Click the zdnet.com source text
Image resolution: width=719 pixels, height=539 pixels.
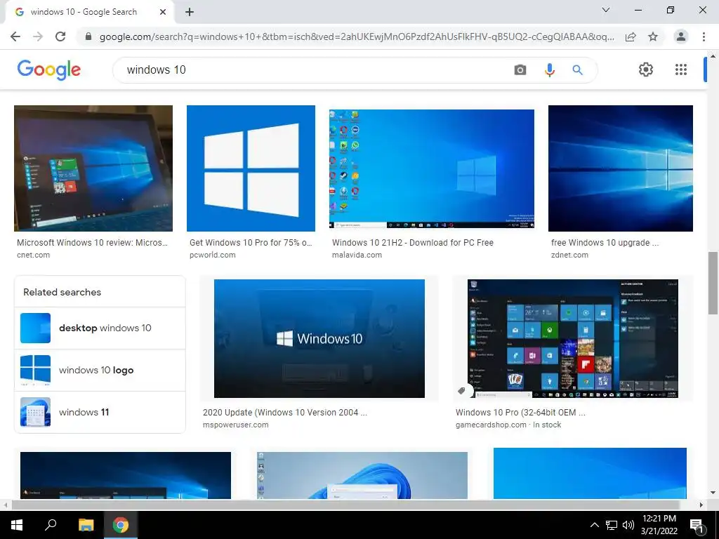click(569, 255)
